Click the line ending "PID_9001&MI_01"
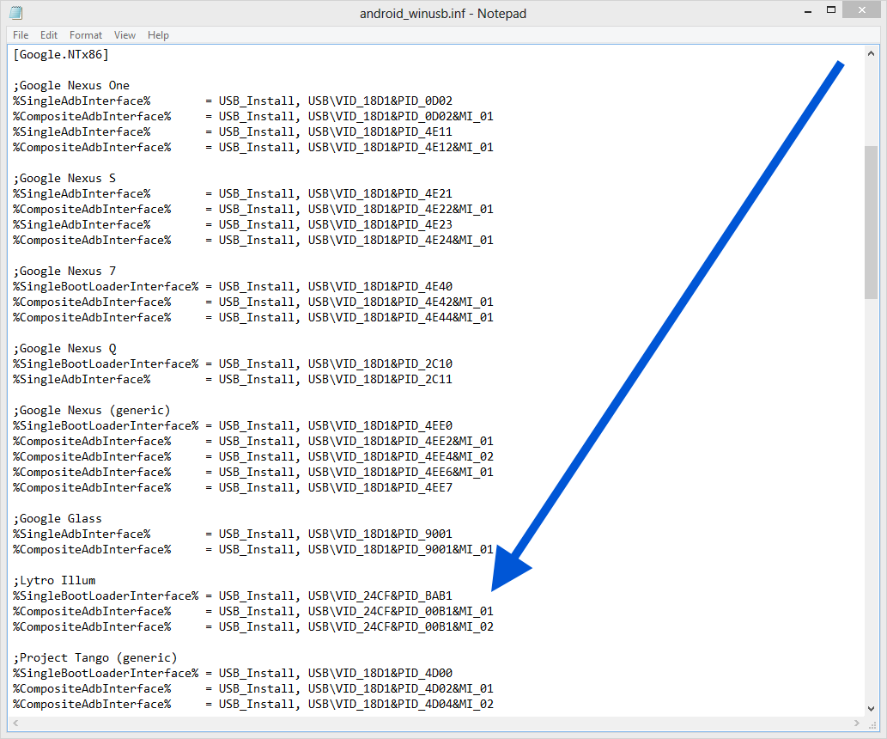This screenshot has height=739, width=887. point(252,549)
